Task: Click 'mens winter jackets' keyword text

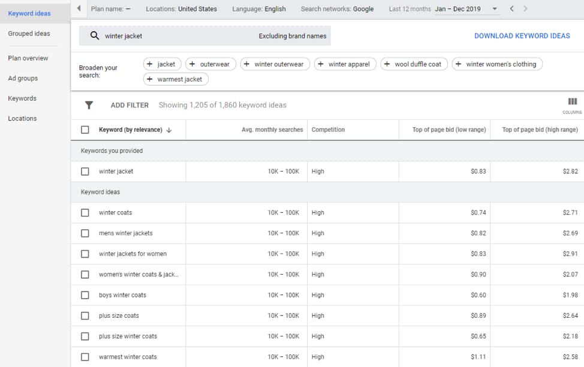Action: coord(125,233)
